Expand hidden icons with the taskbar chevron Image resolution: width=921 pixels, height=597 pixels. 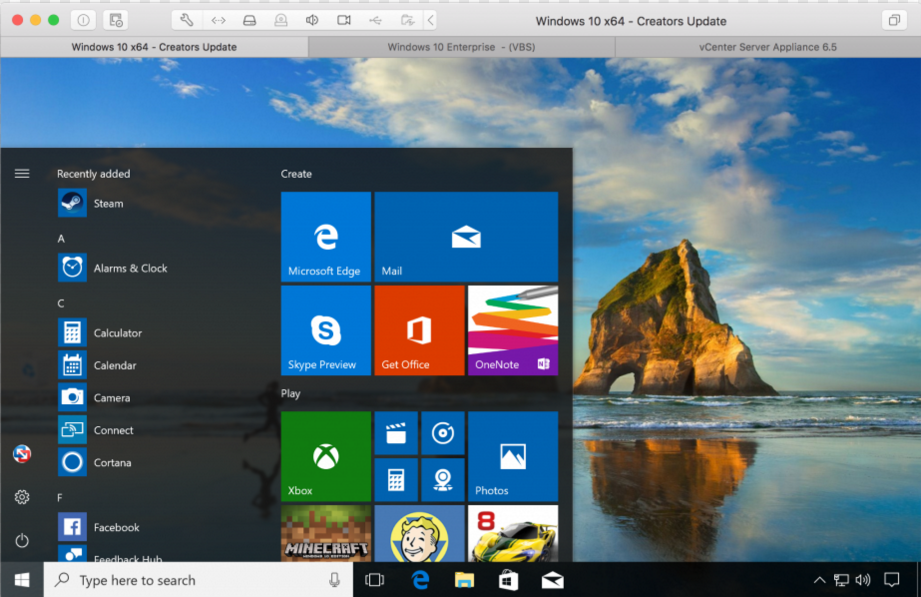click(819, 580)
